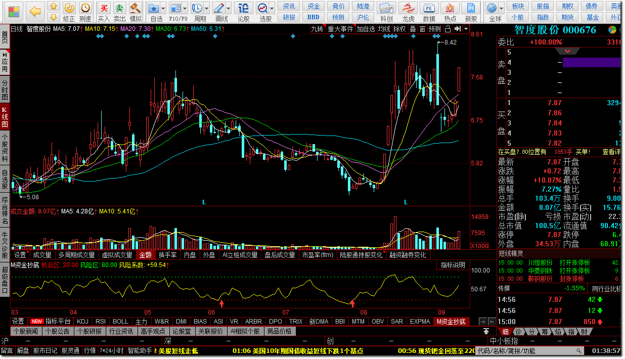
Task: Expand the 画线 dropdown arrow
Action: [x=229, y=9]
